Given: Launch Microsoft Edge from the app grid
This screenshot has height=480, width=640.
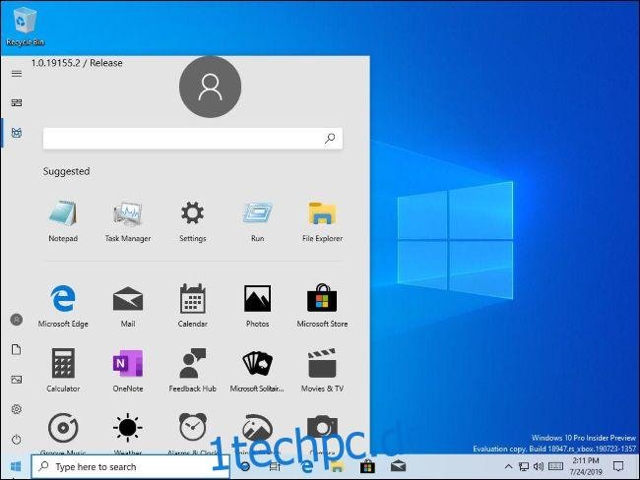Looking at the screenshot, I should click(x=63, y=306).
